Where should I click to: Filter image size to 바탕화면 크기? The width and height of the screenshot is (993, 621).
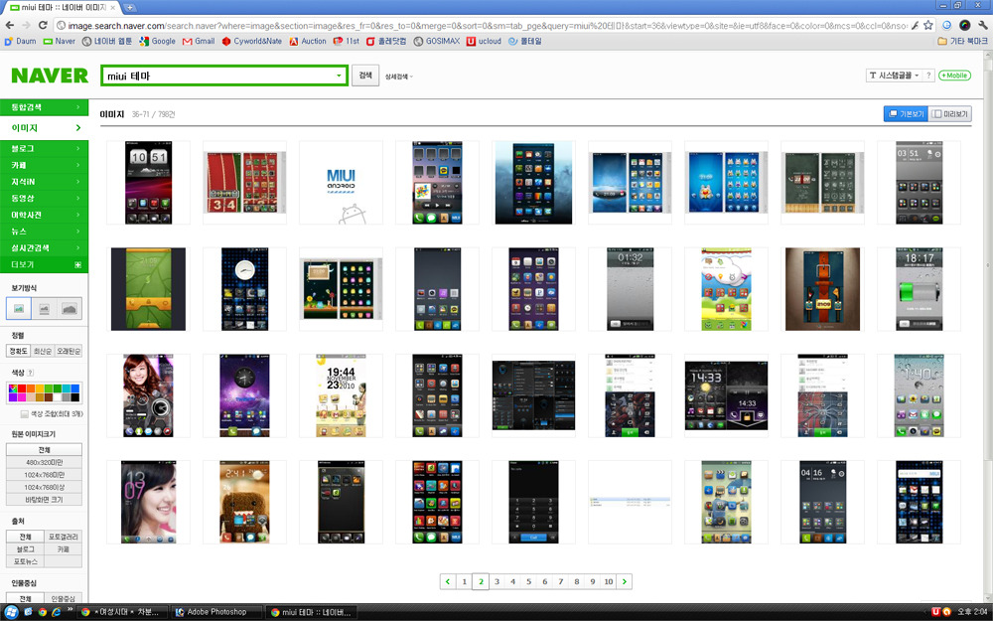[44, 500]
